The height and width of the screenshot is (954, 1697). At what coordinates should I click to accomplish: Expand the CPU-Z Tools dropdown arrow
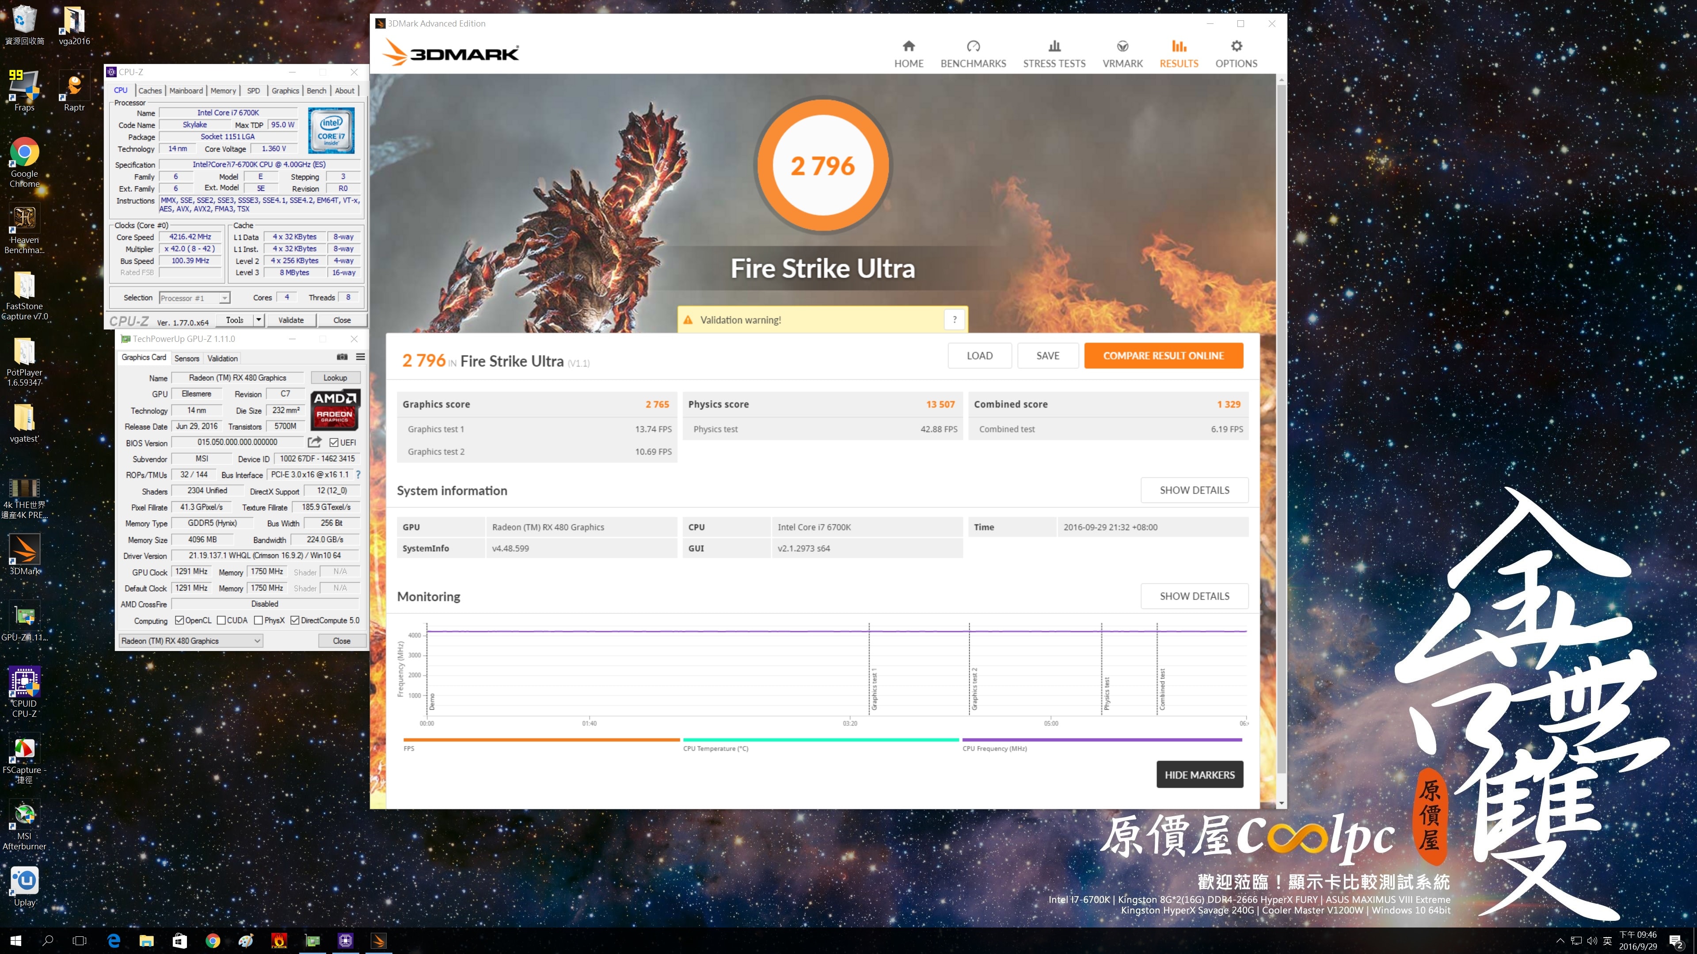[259, 320]
